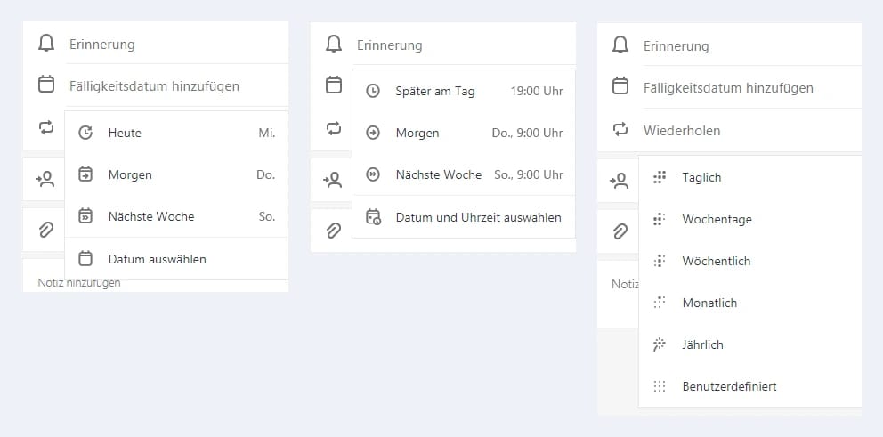Image resolution: width=883 pixels, height=437 pixels.
Task: Click the bell icon in the right panel
Action: [620, 45]
